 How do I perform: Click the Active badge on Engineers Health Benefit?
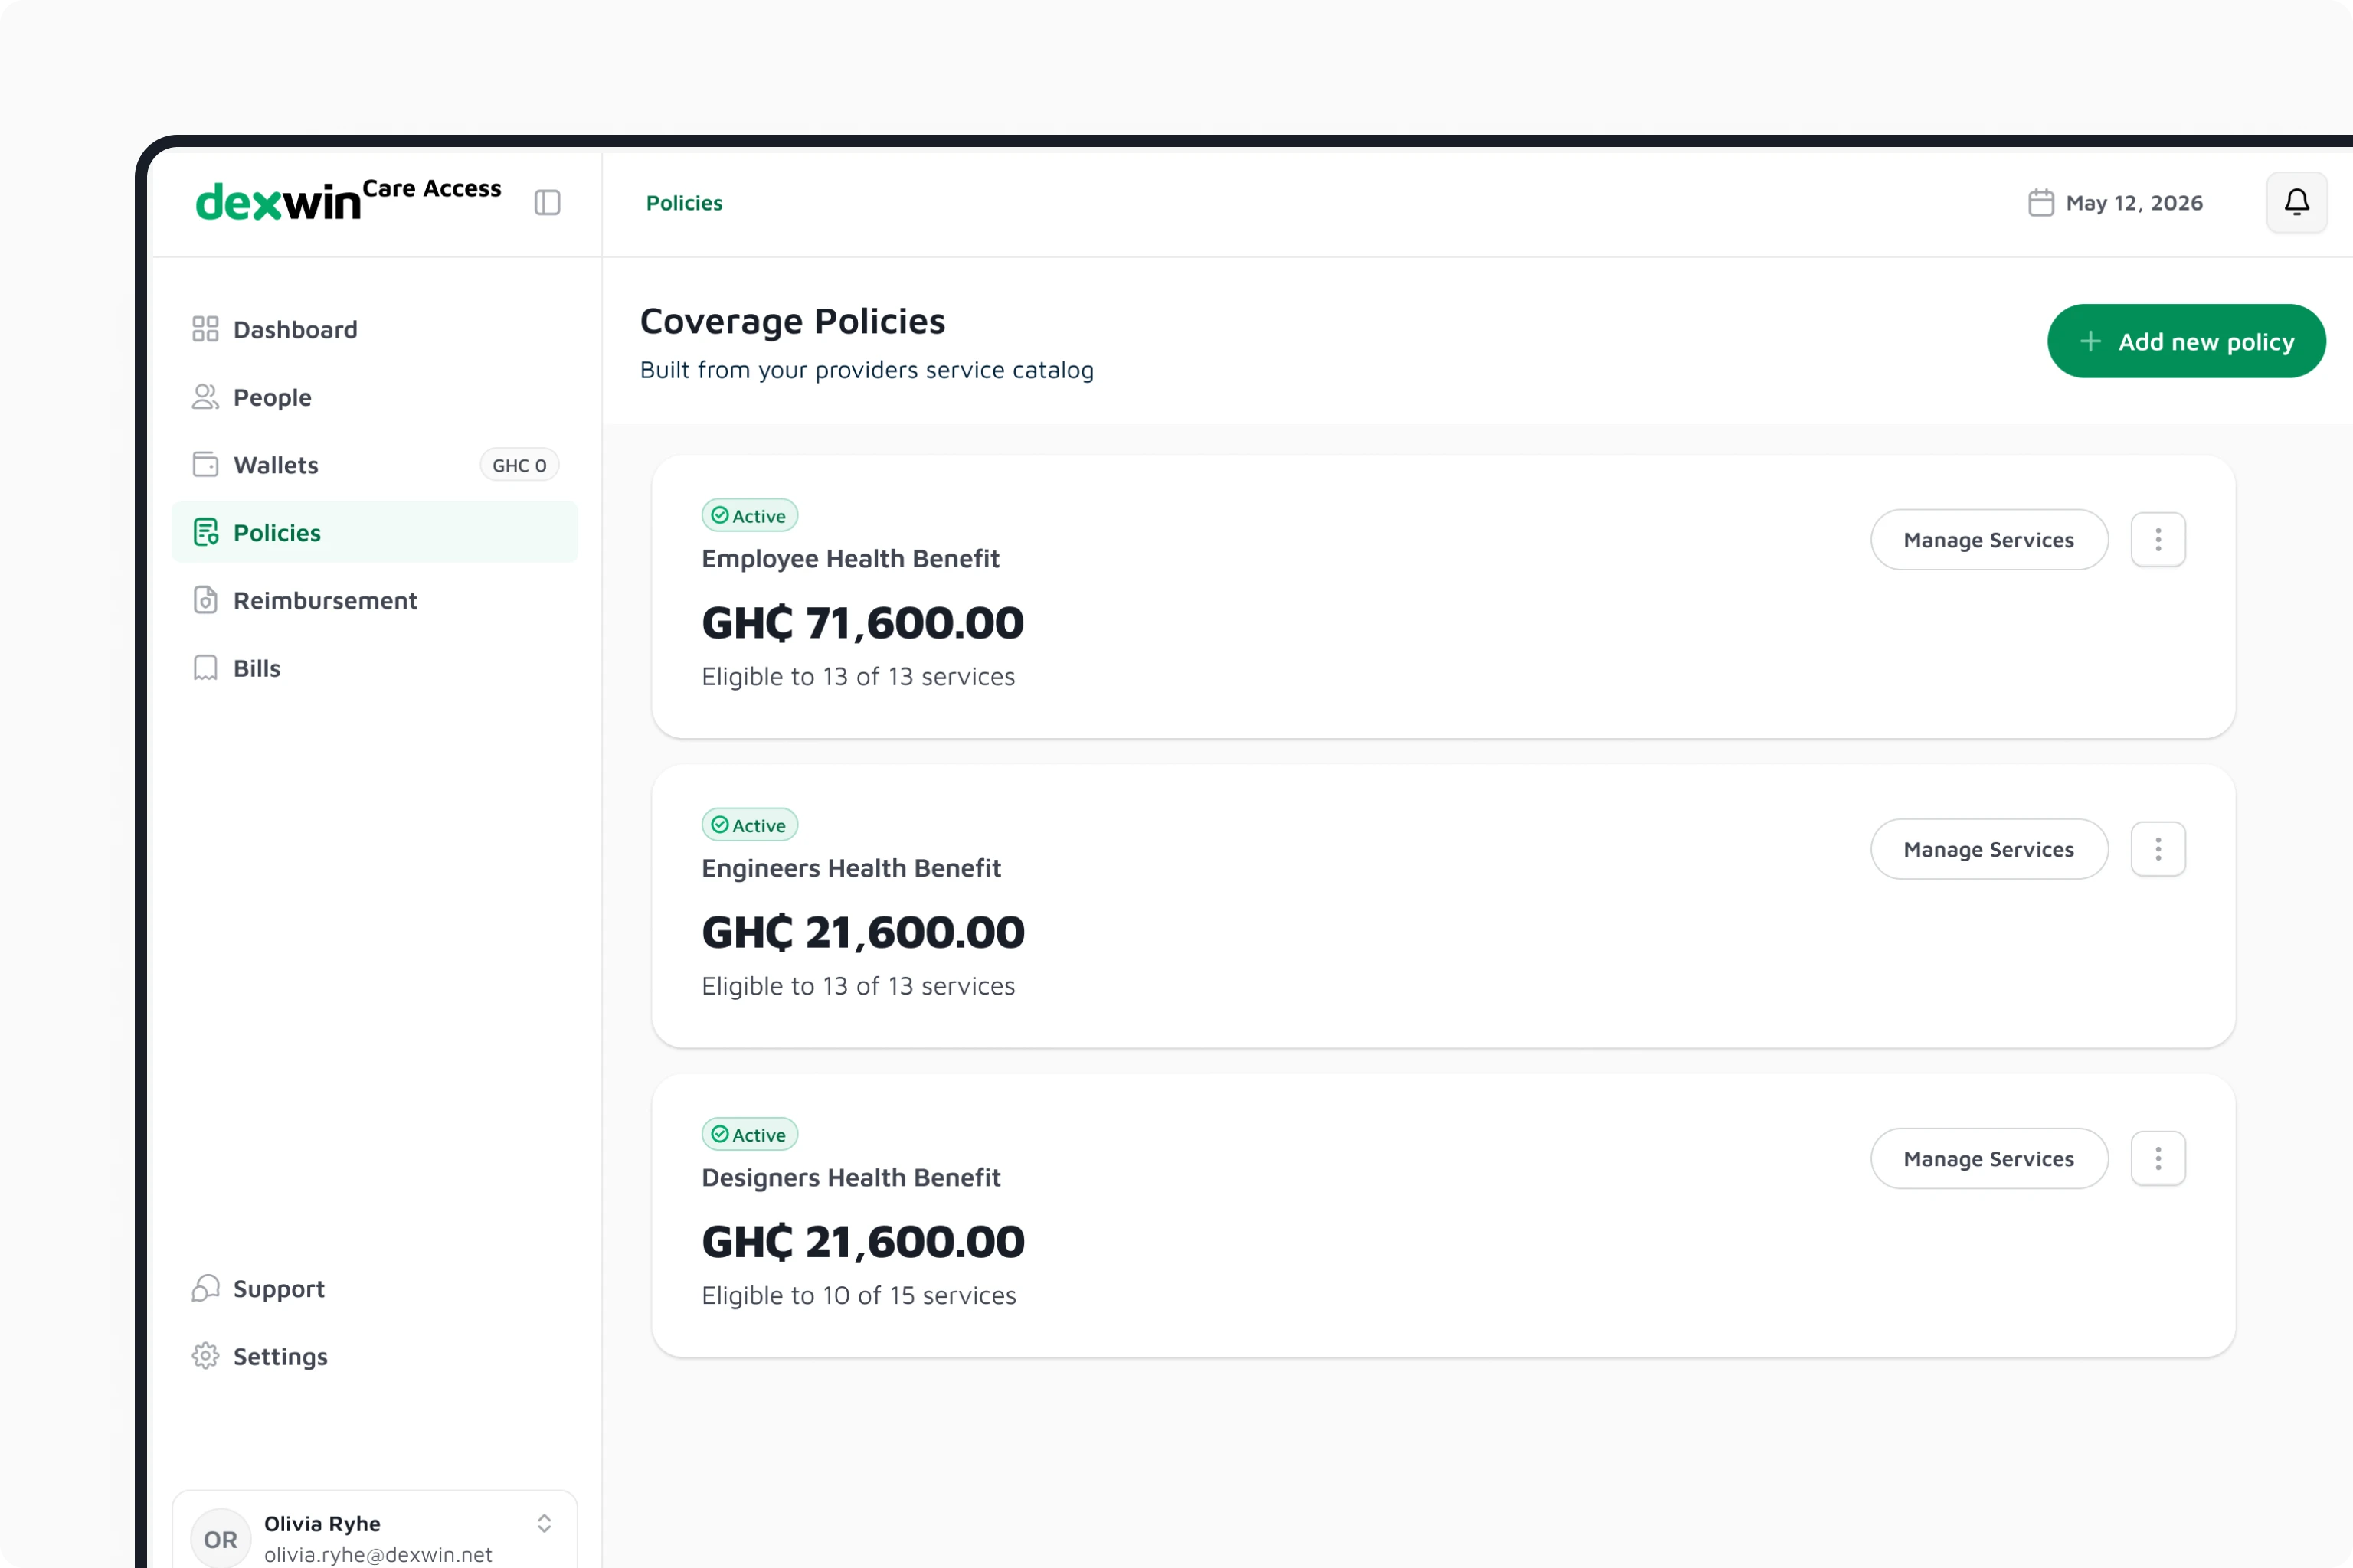click(749, 825)
